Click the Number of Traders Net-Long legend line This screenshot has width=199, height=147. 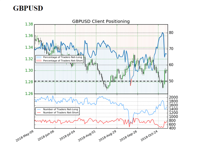pos(39,109)
